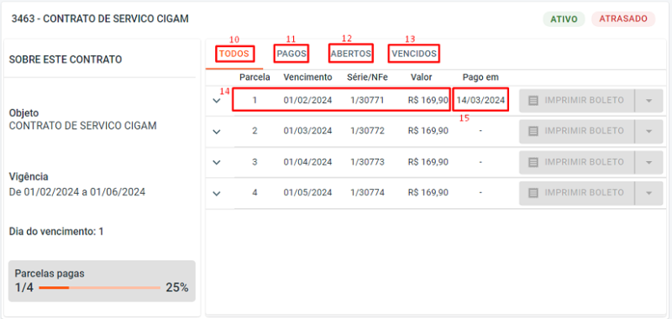Viewport: 672px width, 319px height.
Task: Click the Série/NFe column header
Action: click(367, 77)
